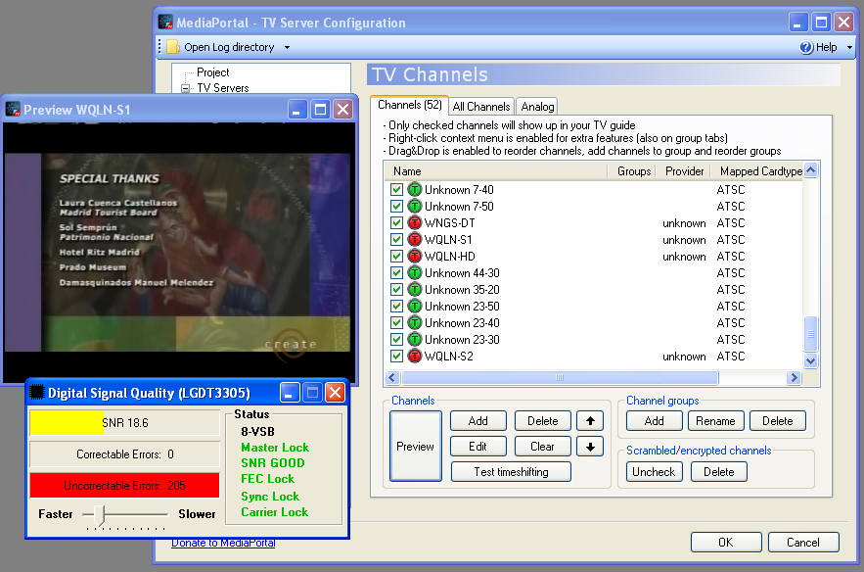The width and height of the screenshot is (864, 572).
Task: Click the green T icon for Unknown 7-50
Action: tap(414, 207)
